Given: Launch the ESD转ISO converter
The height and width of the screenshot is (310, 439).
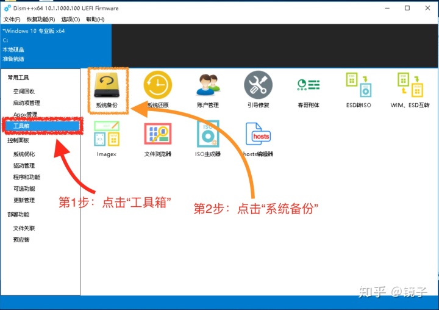Looking at the screenshot, I should click(359, 90).
